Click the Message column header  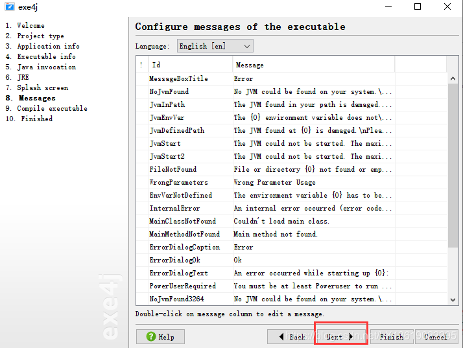314,65
